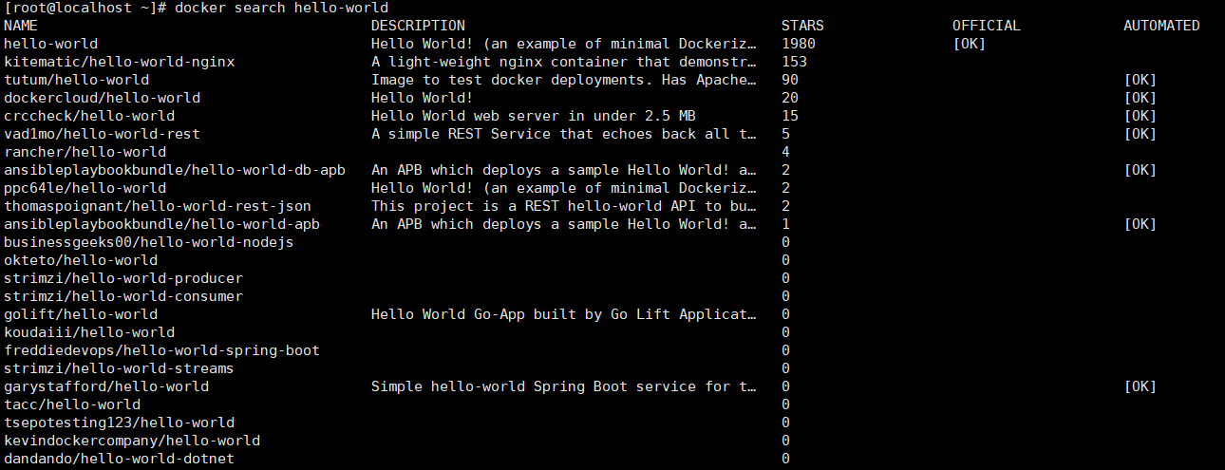This screenshot has width=1225, height=470.
Task: Click the golift/hello-world description text
Action: coord(564,314)
